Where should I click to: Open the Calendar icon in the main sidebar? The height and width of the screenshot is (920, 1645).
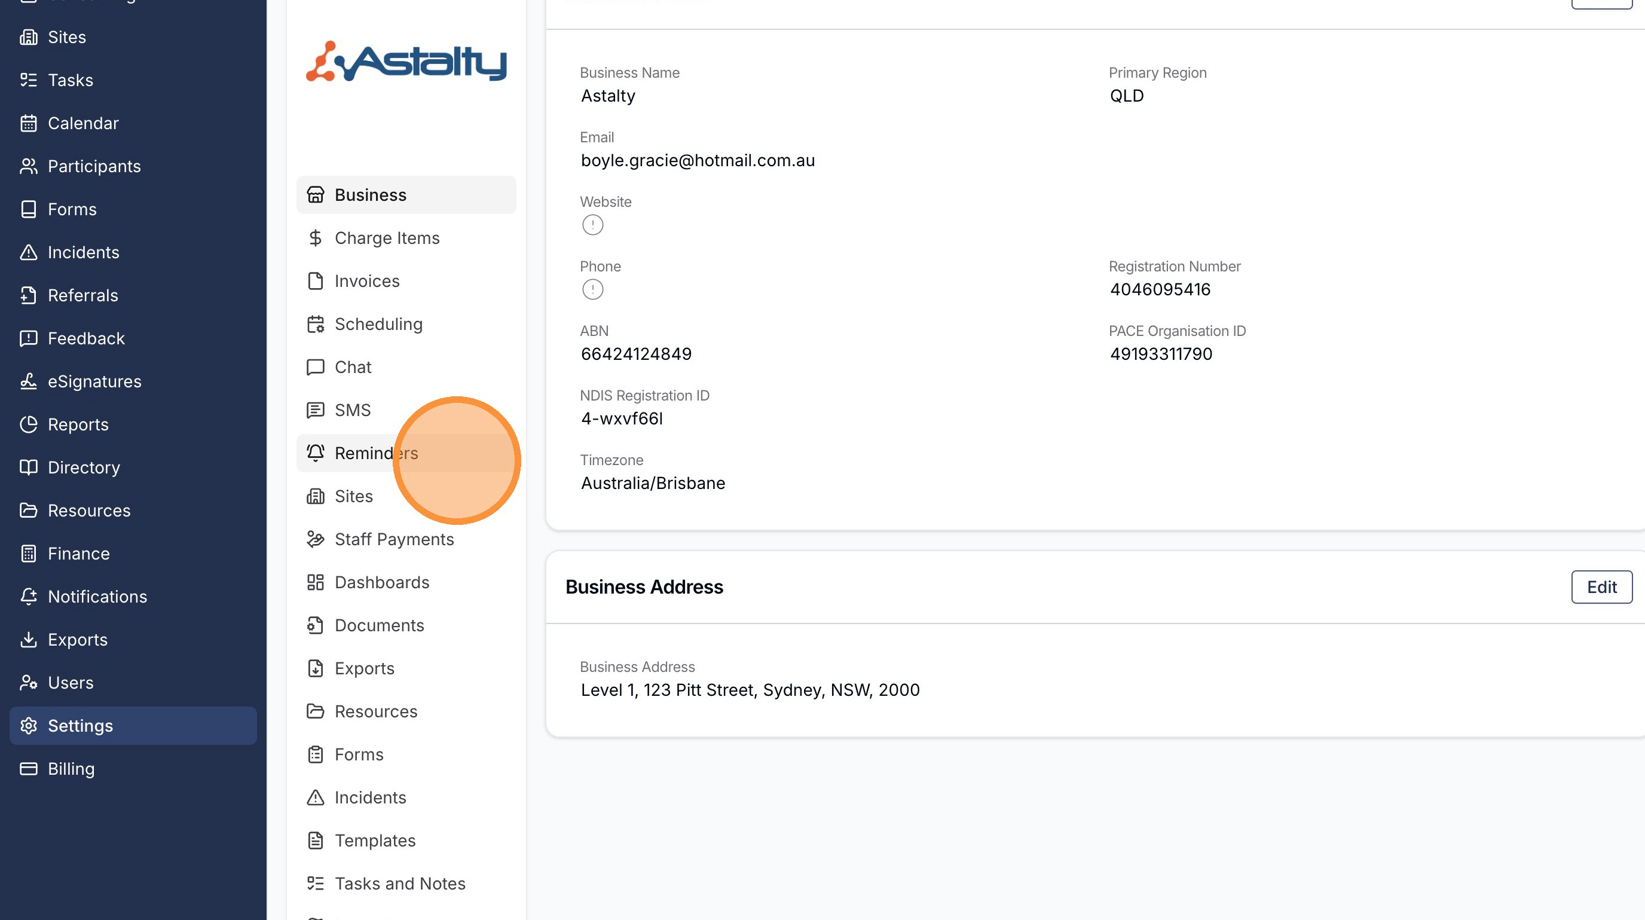tap(29, 123)
